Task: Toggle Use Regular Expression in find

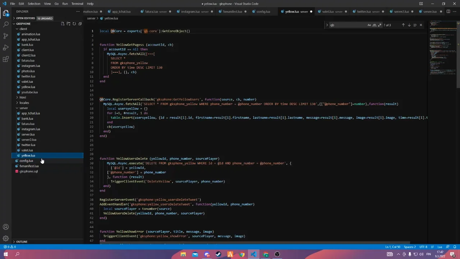Action: point(379,25)
